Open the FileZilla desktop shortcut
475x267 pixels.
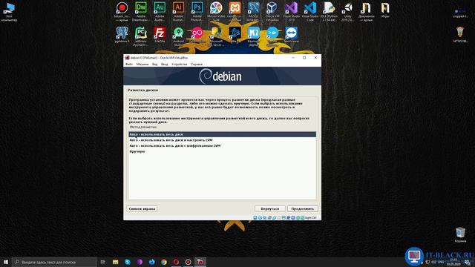160,35
